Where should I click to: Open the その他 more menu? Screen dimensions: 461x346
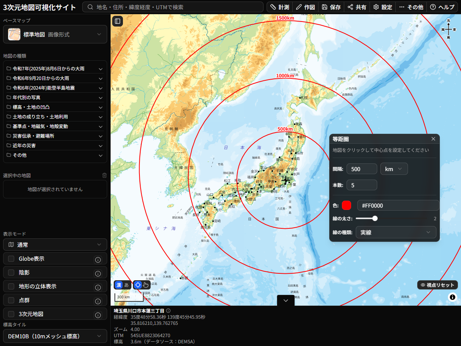(x=411, y=7)
